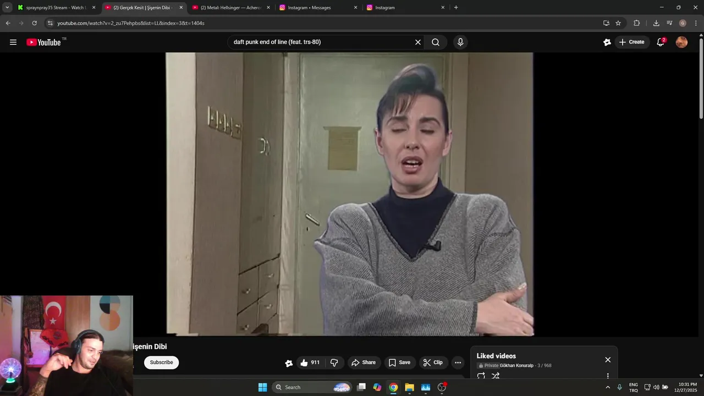Open the Windows Start menu
This screenshot has width=704, height=396.
[262, 387]
